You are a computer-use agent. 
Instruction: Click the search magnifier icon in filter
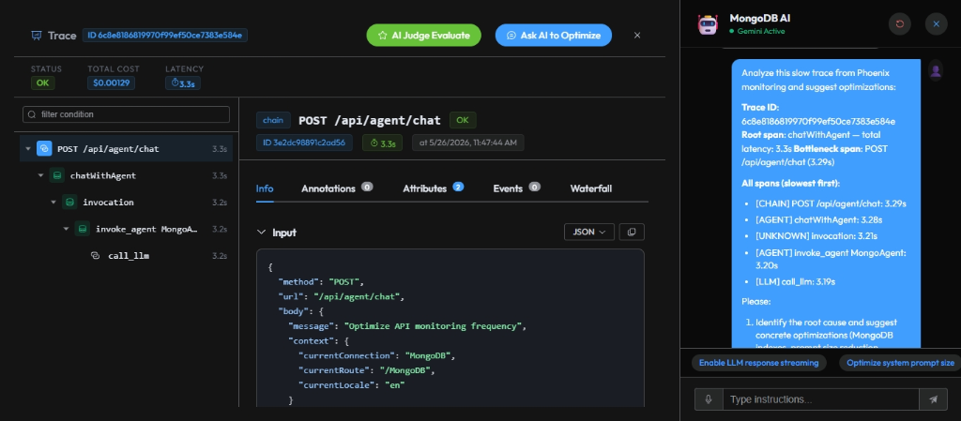32,114
